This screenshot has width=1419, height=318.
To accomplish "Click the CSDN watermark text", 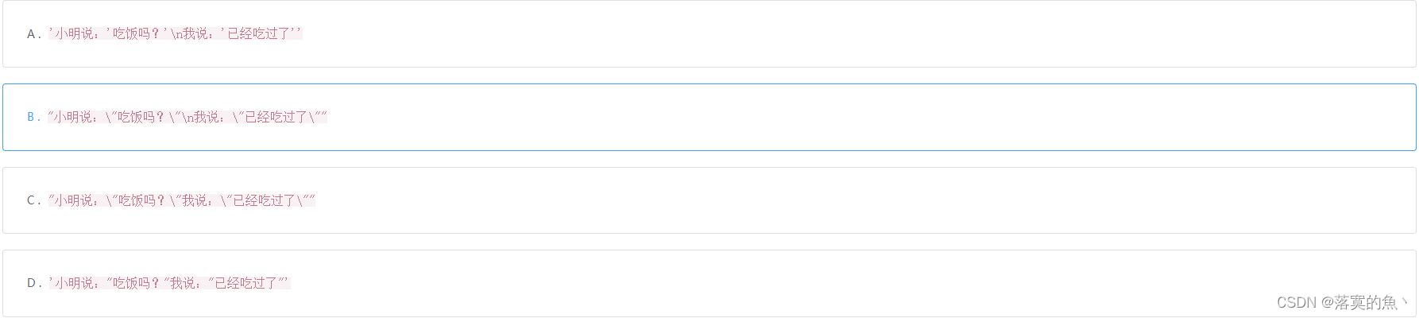I will 1297,303.
